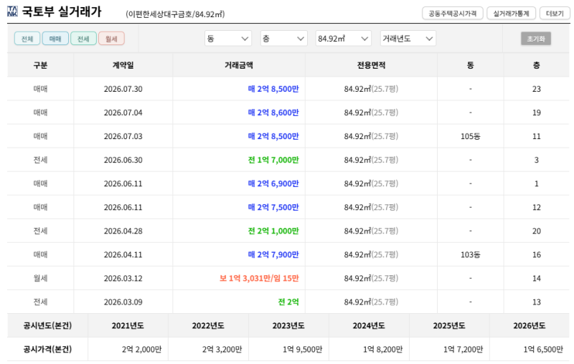Click 공시가격 1억 6,500만
Screen dimensions: 574x364
[x=543, y=350]
